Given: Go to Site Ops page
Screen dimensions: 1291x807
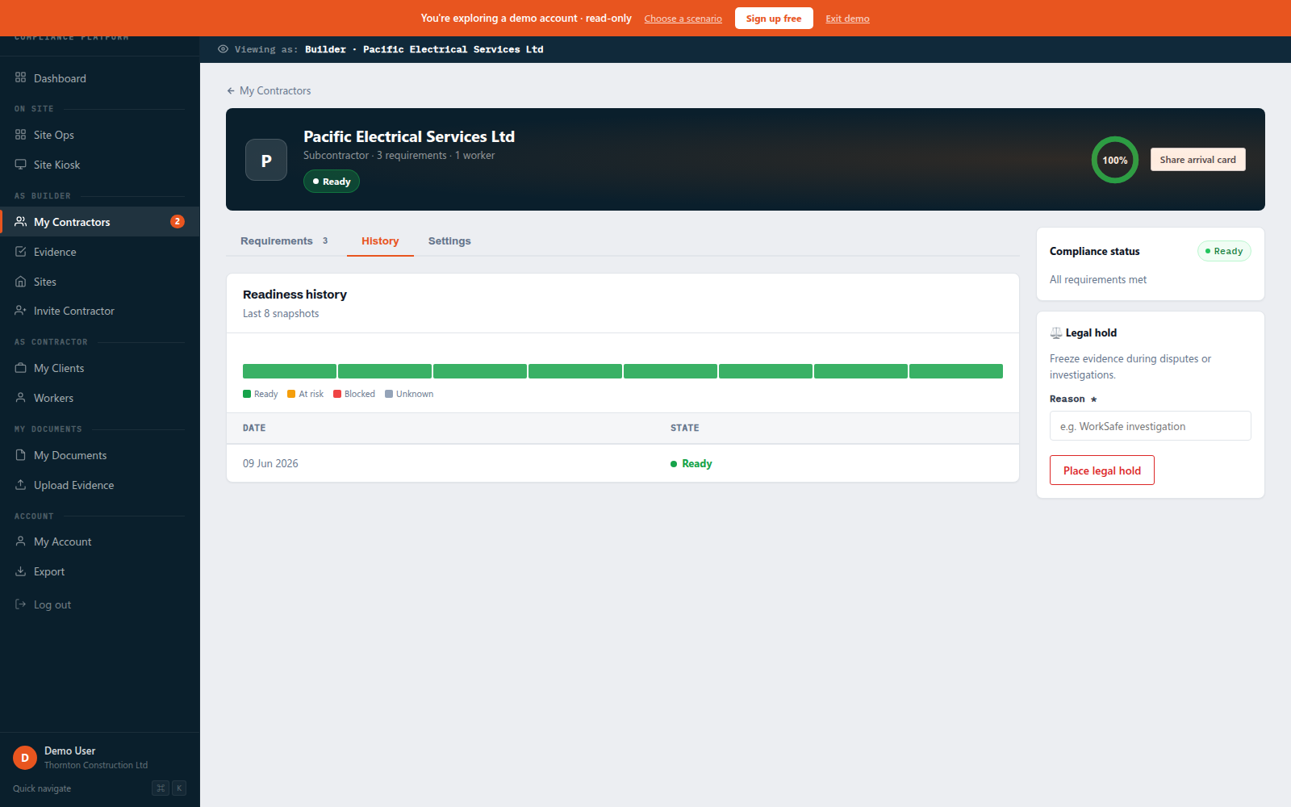Looking at the screenshot, I should [99, 135].
